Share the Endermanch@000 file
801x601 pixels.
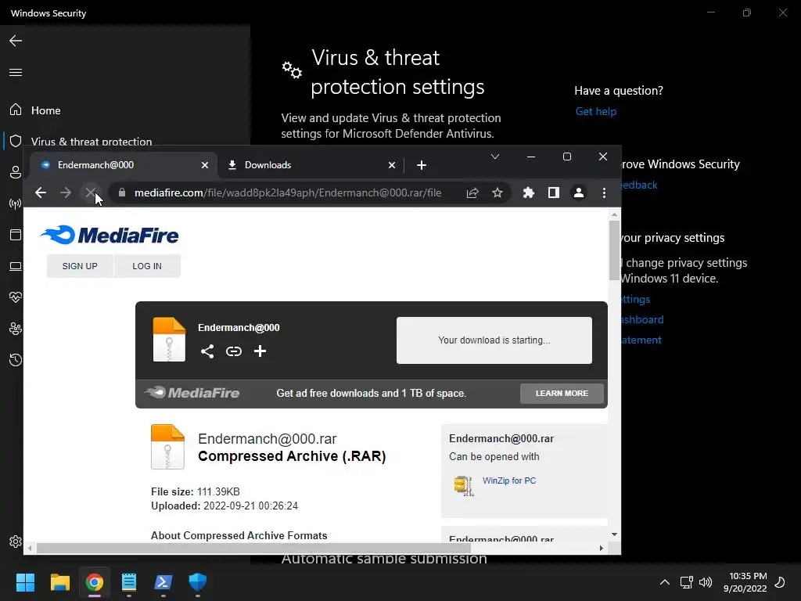[x=207, y=351]
